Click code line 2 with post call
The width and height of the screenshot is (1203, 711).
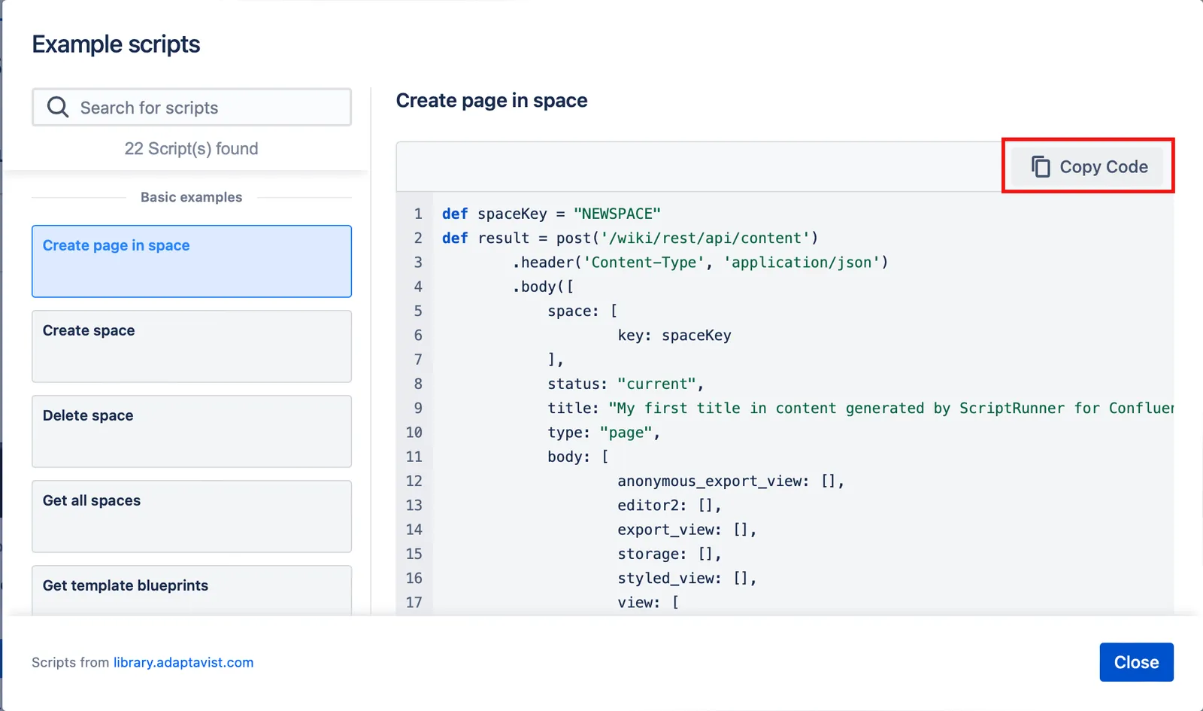(630, 238)
